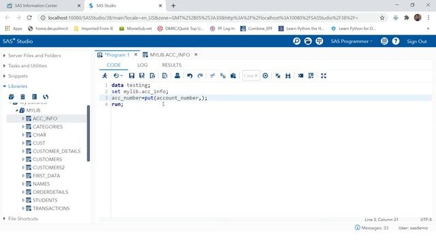Close the Program 1 tab
Viewport: 436px width, 245px height.
(x=136, y=54)
